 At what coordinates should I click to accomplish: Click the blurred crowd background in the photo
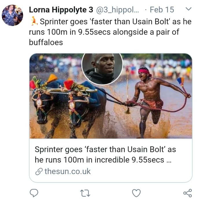(168, 65)
